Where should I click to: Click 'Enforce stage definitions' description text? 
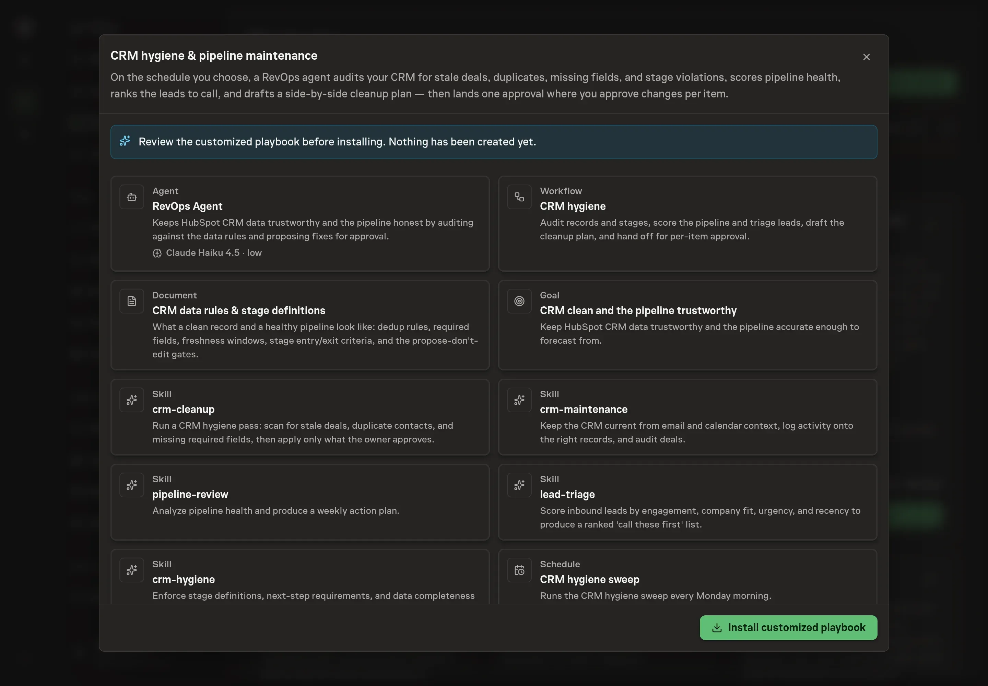coord(314,596)
